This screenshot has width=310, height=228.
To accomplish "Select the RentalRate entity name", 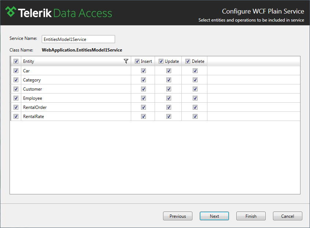I will (x=33, y=117).
